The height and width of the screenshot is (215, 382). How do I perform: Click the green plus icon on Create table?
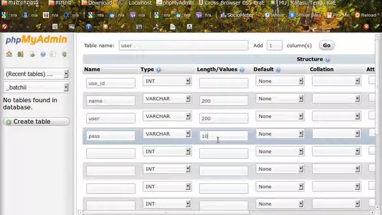(x=8, y=122)
